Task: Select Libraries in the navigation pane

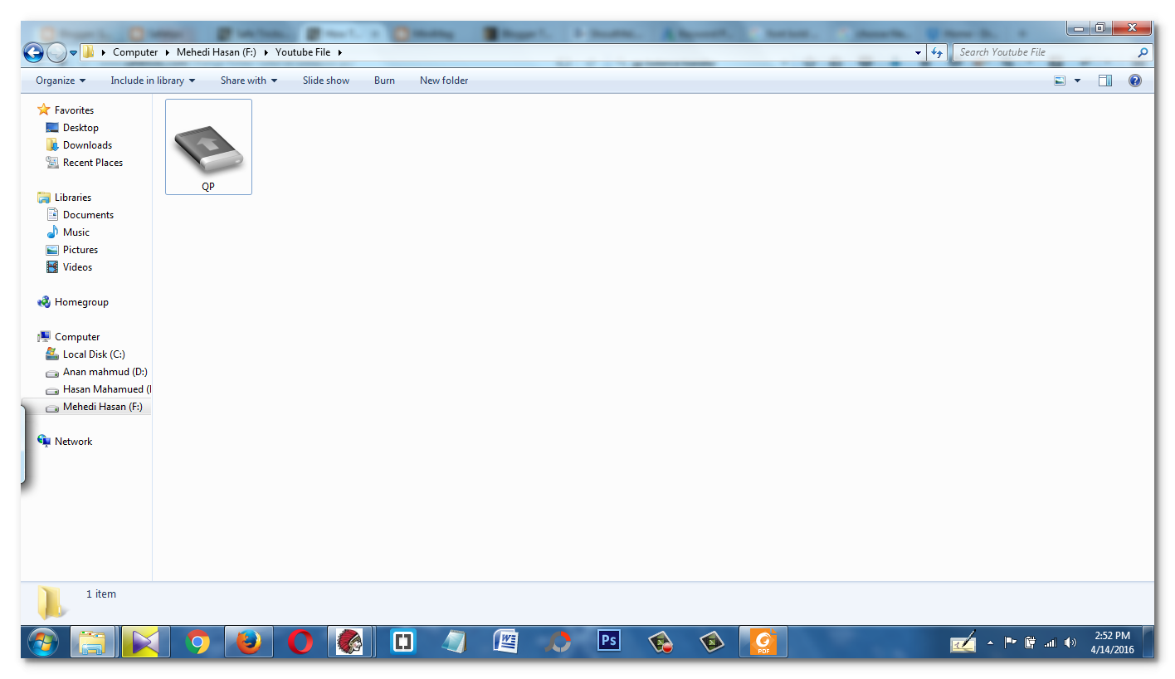Action: point(73,198)
